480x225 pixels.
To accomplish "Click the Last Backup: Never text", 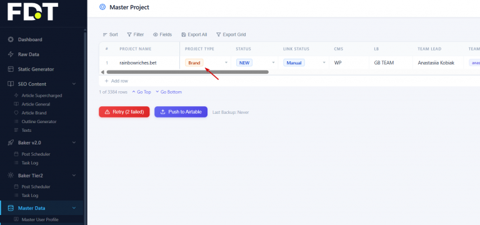I will [x=231, y=112].
